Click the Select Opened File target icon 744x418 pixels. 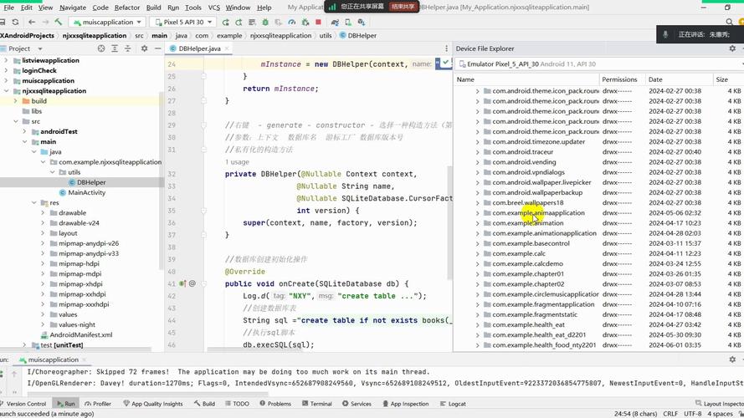101,48
